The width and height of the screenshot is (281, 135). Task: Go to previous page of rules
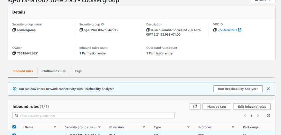click(245, 116)
